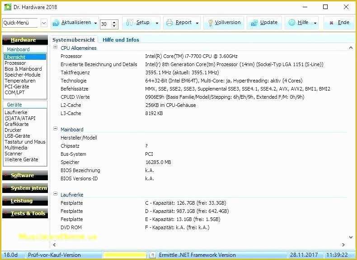Click the refresh interval field showing 30
Screen dimensions: 357x260
(106, 24)
